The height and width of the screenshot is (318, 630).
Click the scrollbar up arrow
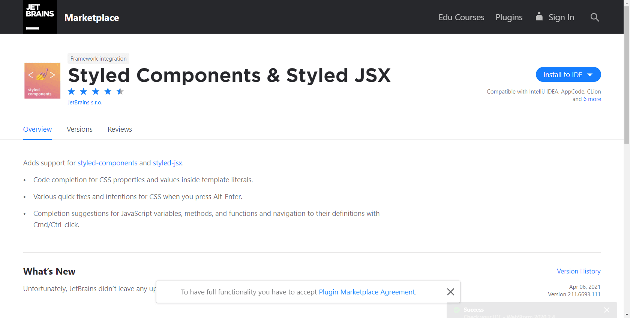(627, 3)
